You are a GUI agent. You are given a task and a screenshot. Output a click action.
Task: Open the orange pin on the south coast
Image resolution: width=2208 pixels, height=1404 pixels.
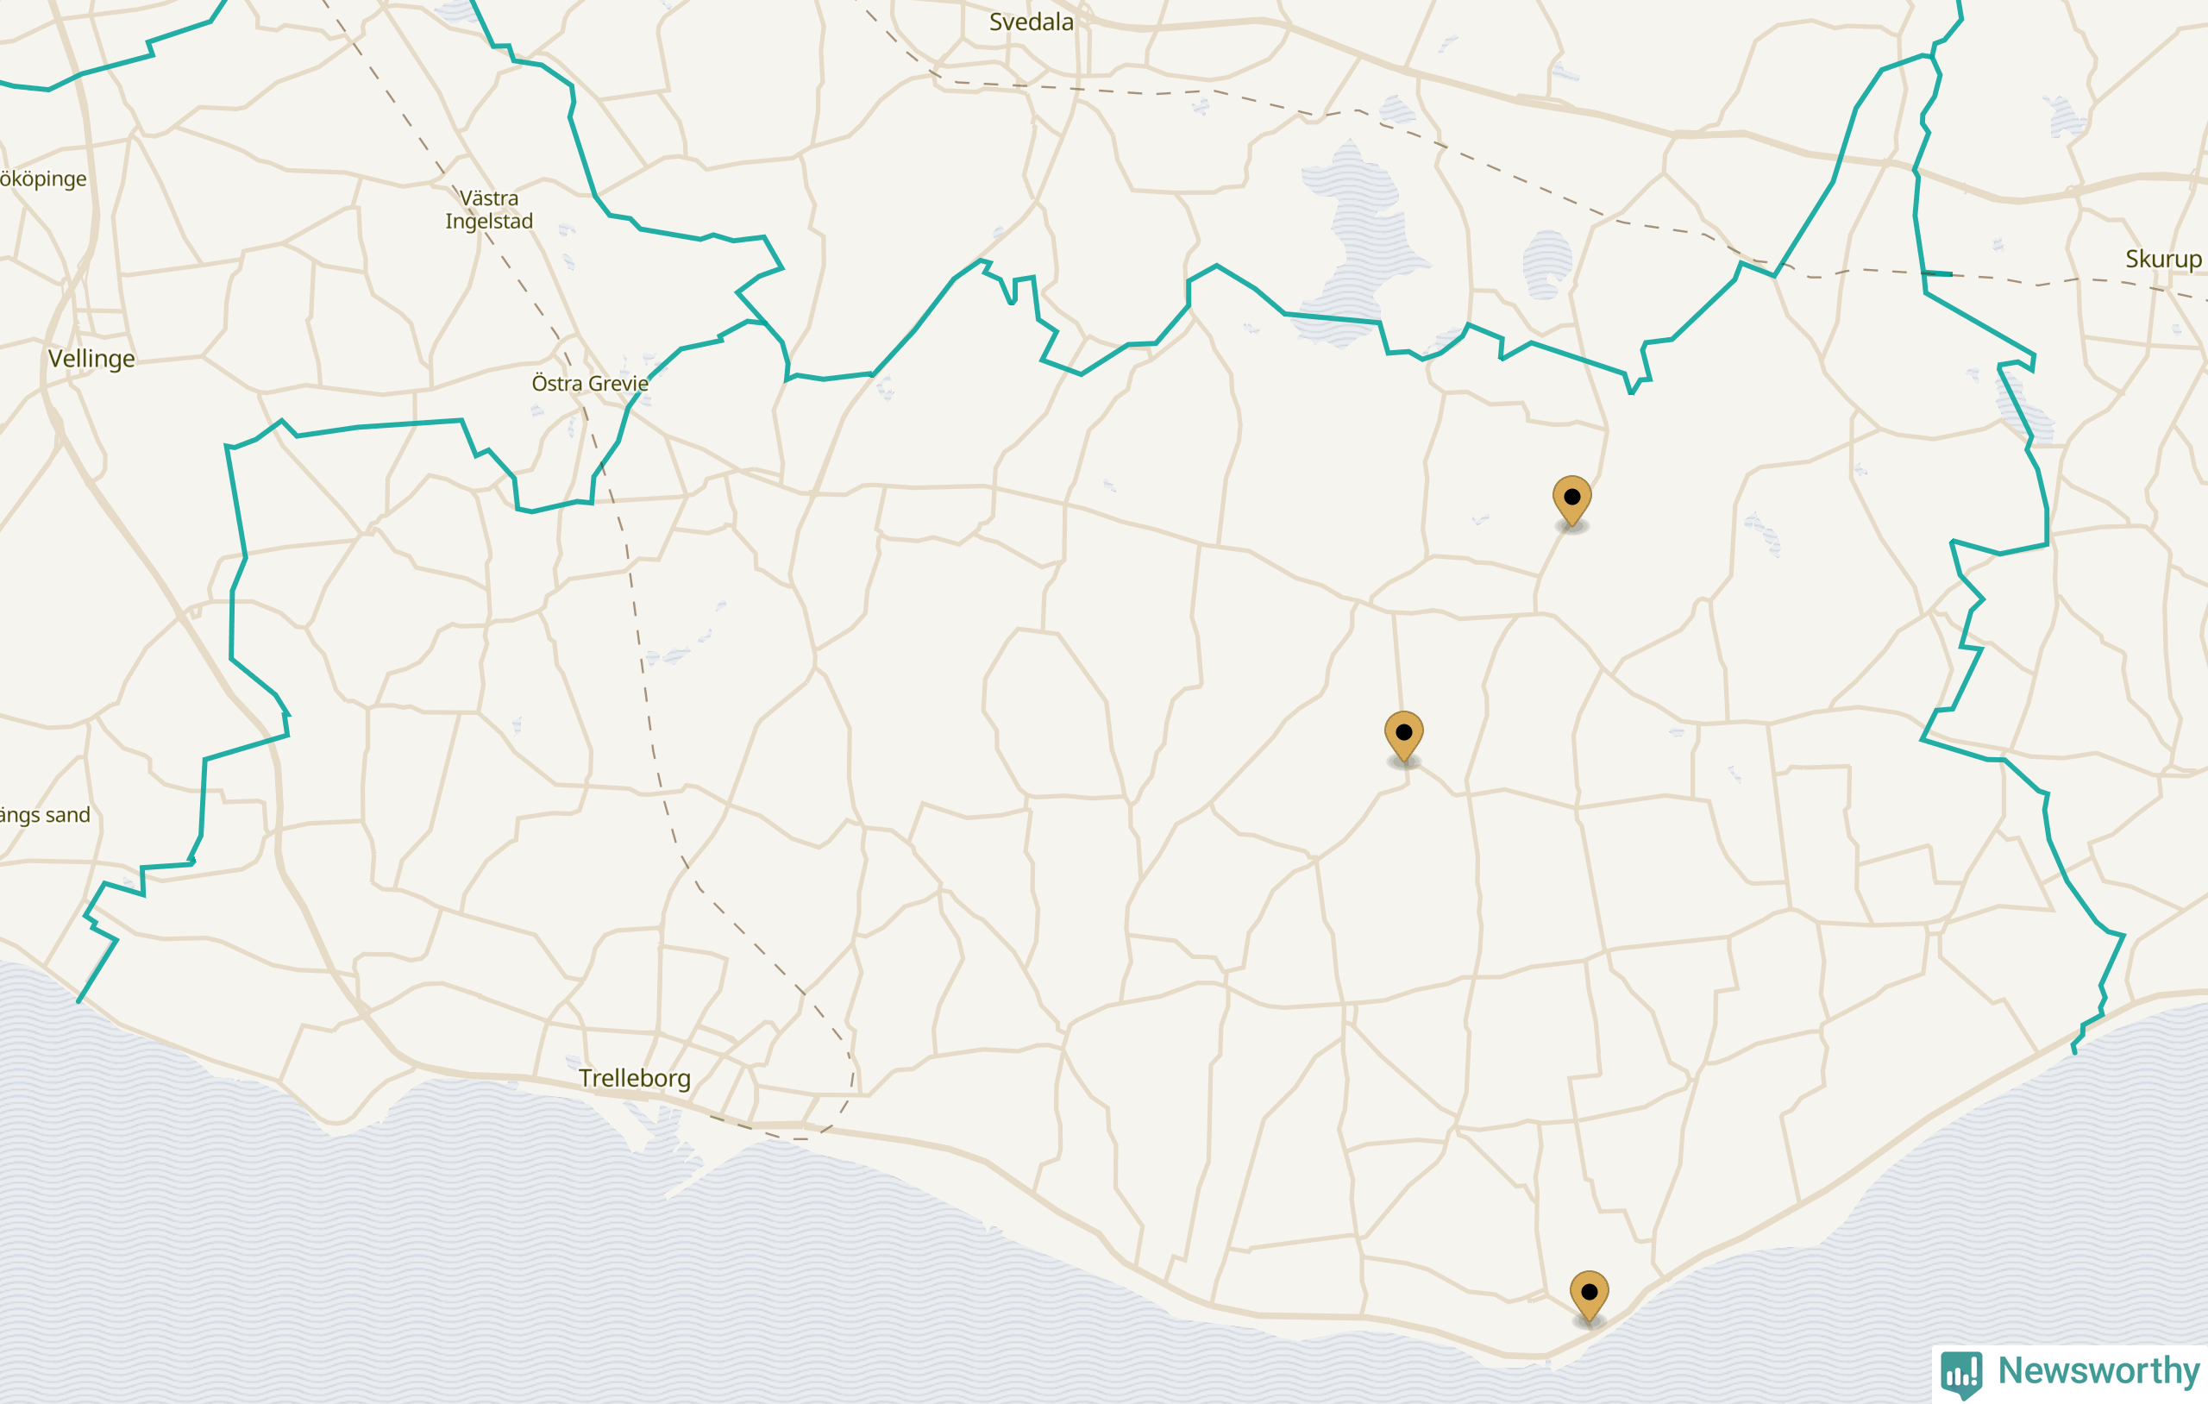(1589, 1296)
